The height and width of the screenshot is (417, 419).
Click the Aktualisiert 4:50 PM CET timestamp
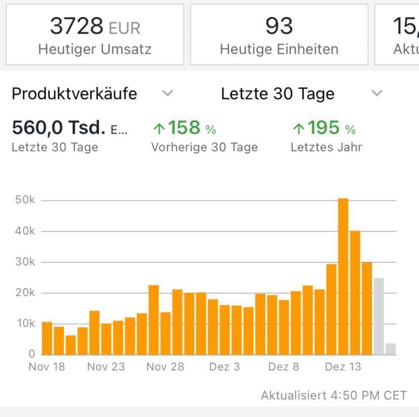(333, 395)
